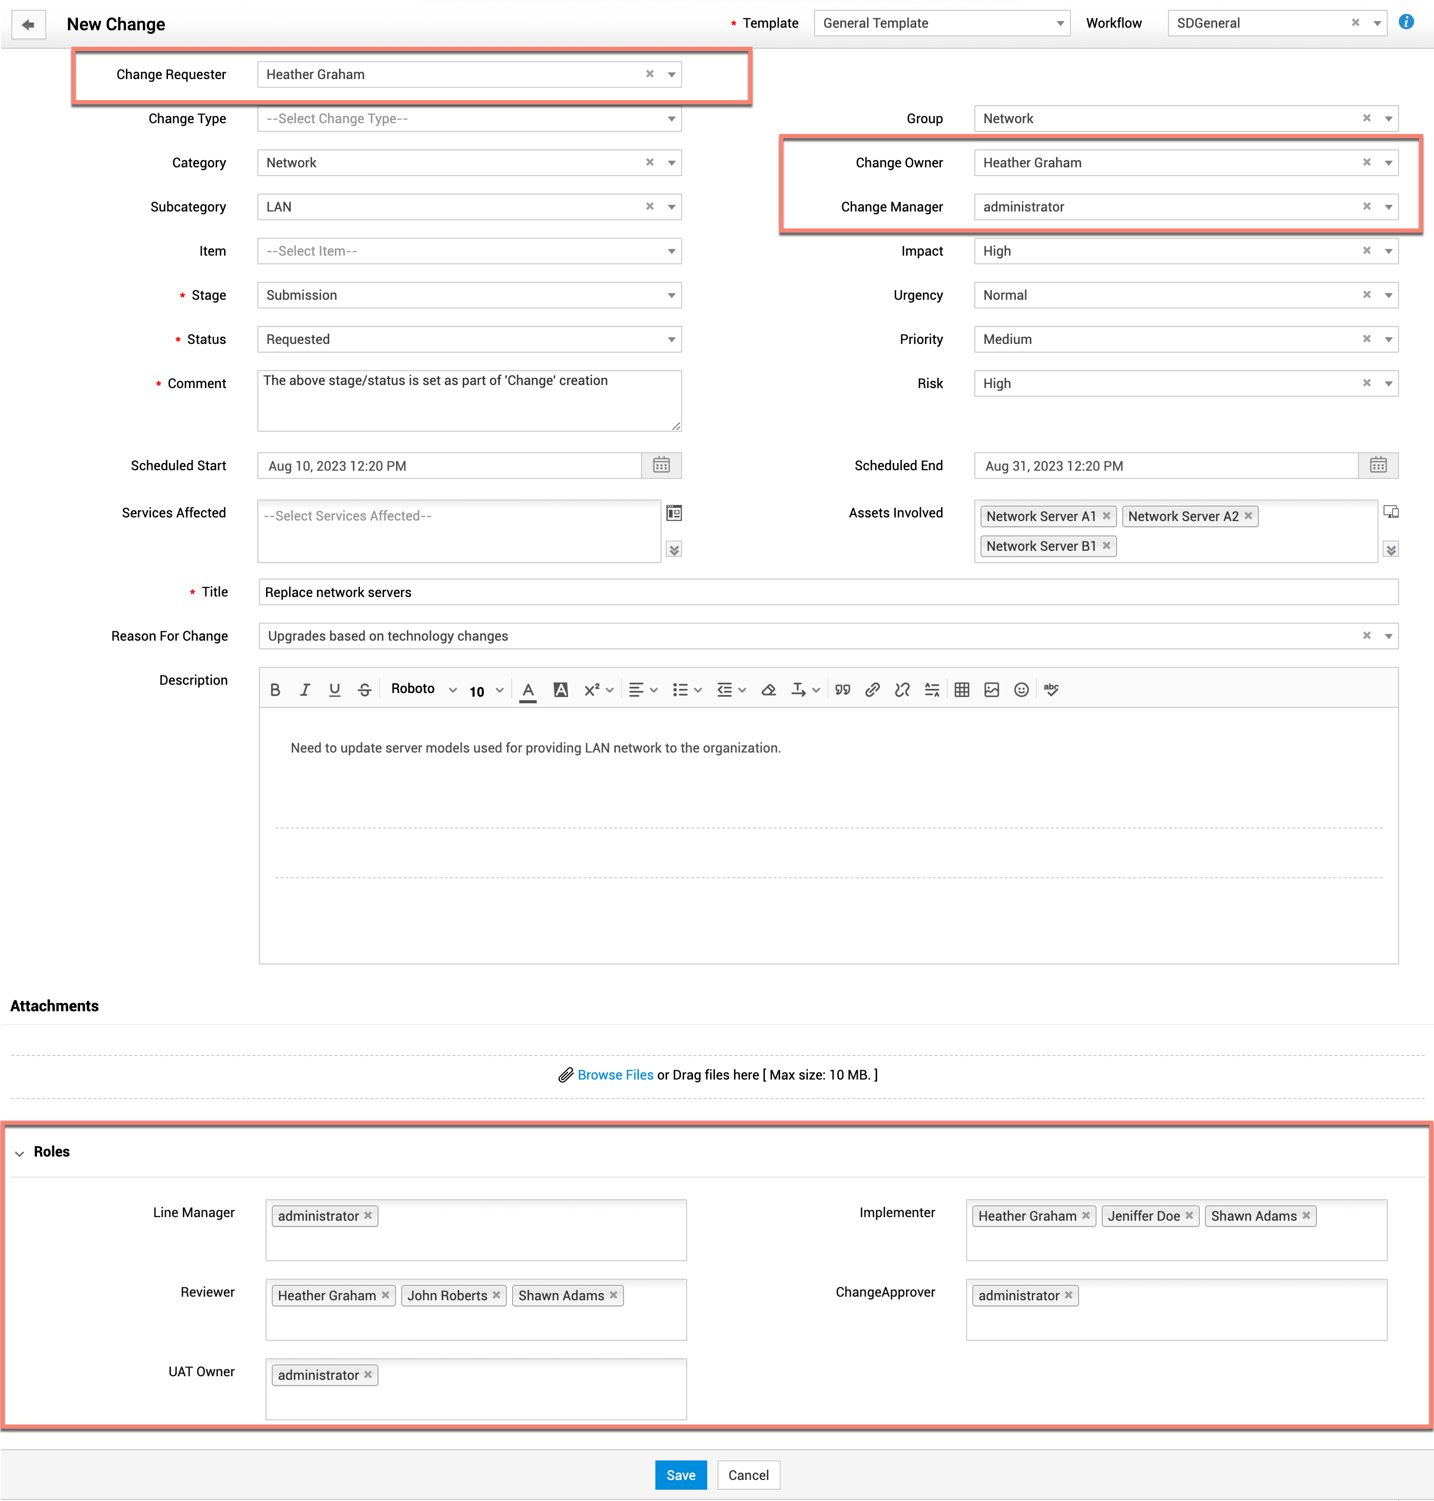
Task: Click the Assets Involved selector icon
Action: coord(1390,512)
